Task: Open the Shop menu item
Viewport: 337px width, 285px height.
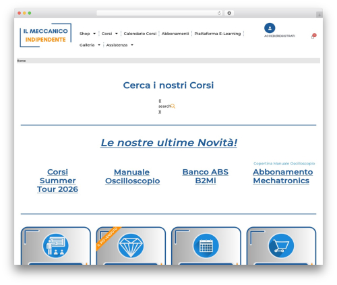Action: pyautogui.click(x=85, y=34)
